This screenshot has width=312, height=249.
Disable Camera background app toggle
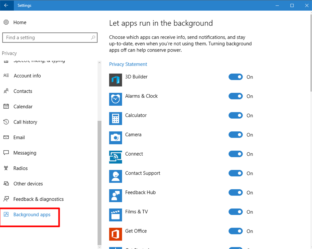coord(235,135)
